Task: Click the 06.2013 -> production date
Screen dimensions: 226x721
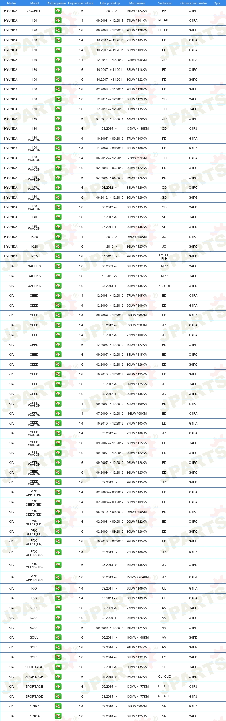Action: pyautogui.click(x=109, y=577)
